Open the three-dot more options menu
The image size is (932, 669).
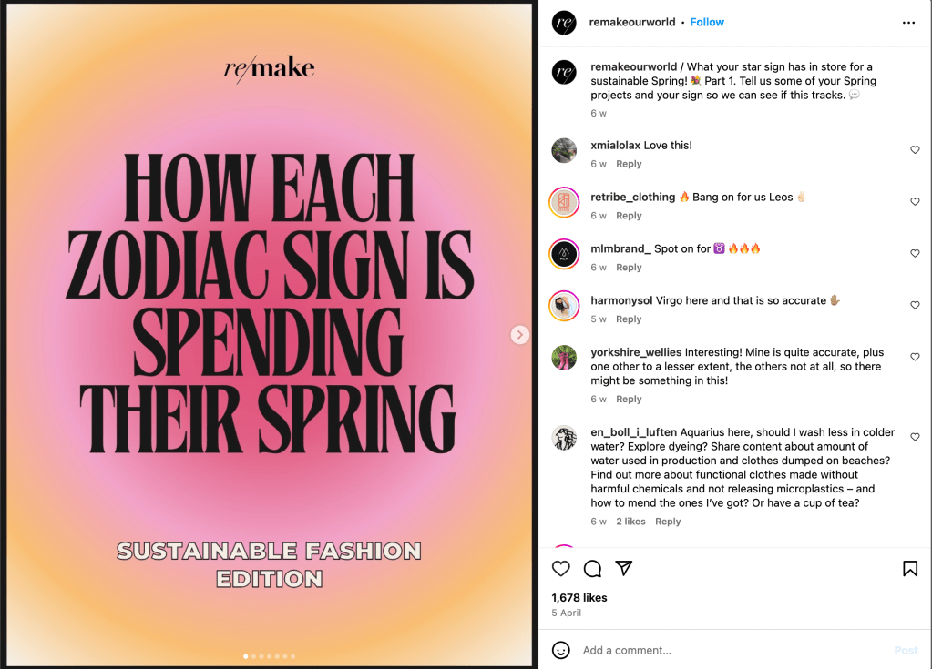pos(908,23)
